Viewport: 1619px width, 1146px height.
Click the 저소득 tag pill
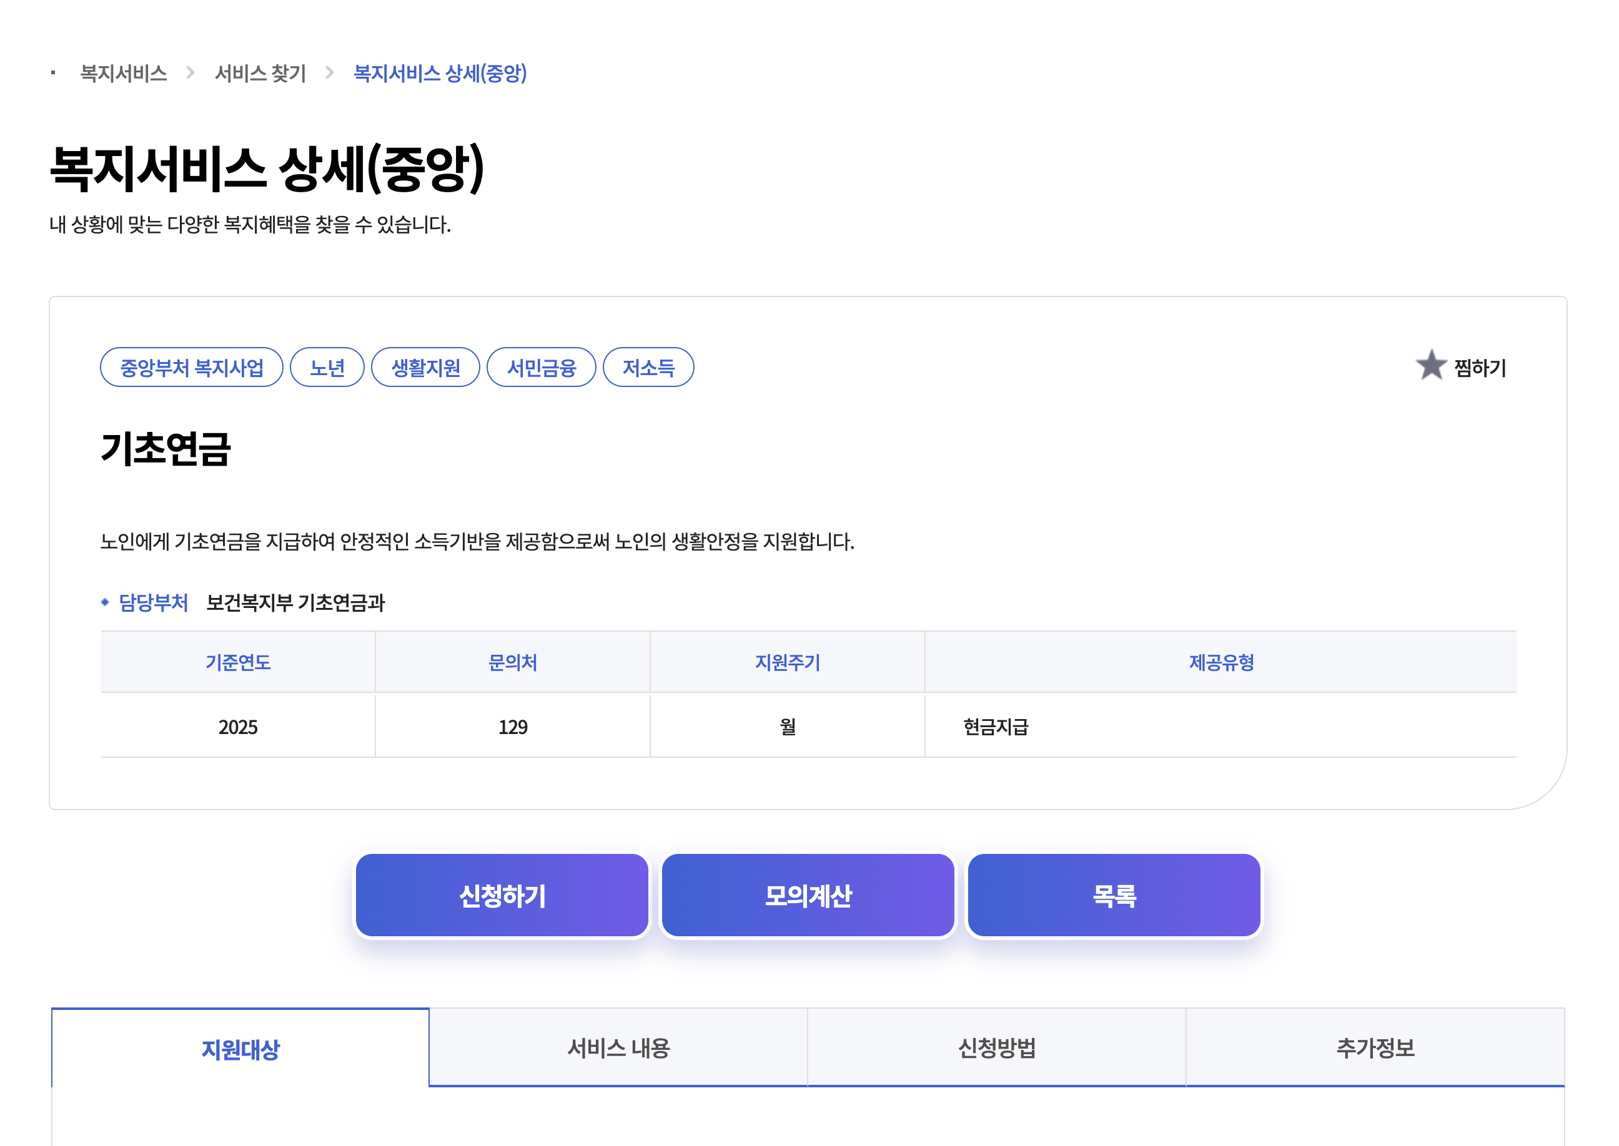[648, 368]
